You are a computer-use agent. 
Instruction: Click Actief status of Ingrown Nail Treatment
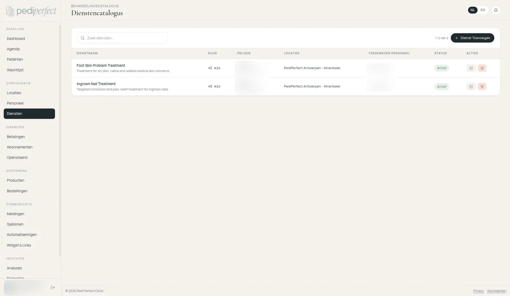pos(441,86)
